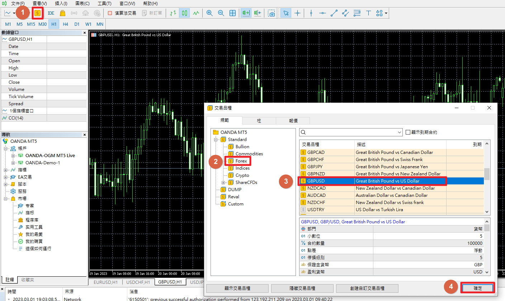505x301 pixels.
Task: Select the horizontal line drawing tool
Action: [322, 13]
